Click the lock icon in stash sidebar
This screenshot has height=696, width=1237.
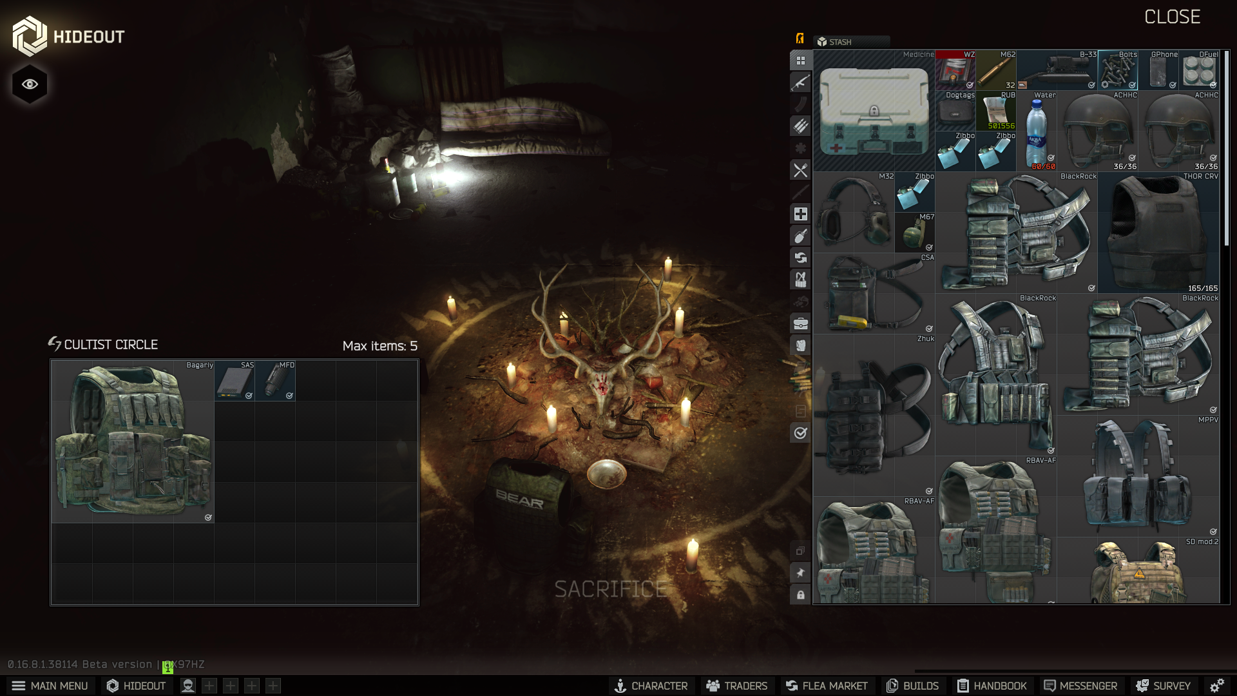(800, 595)
